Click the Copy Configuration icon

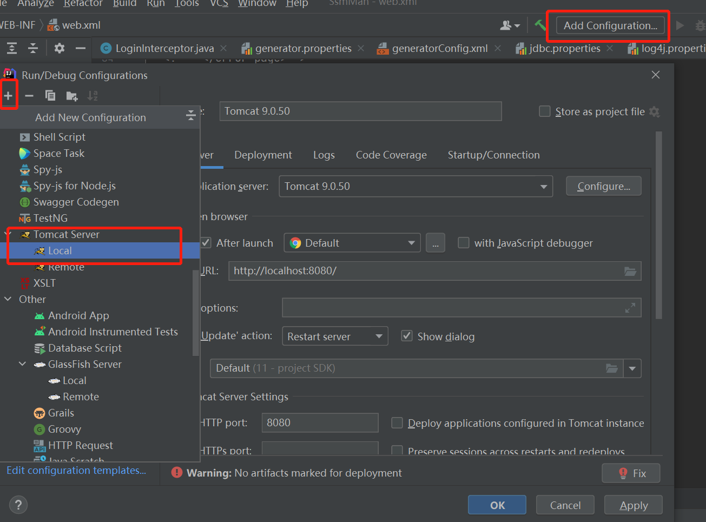[50, 96]
